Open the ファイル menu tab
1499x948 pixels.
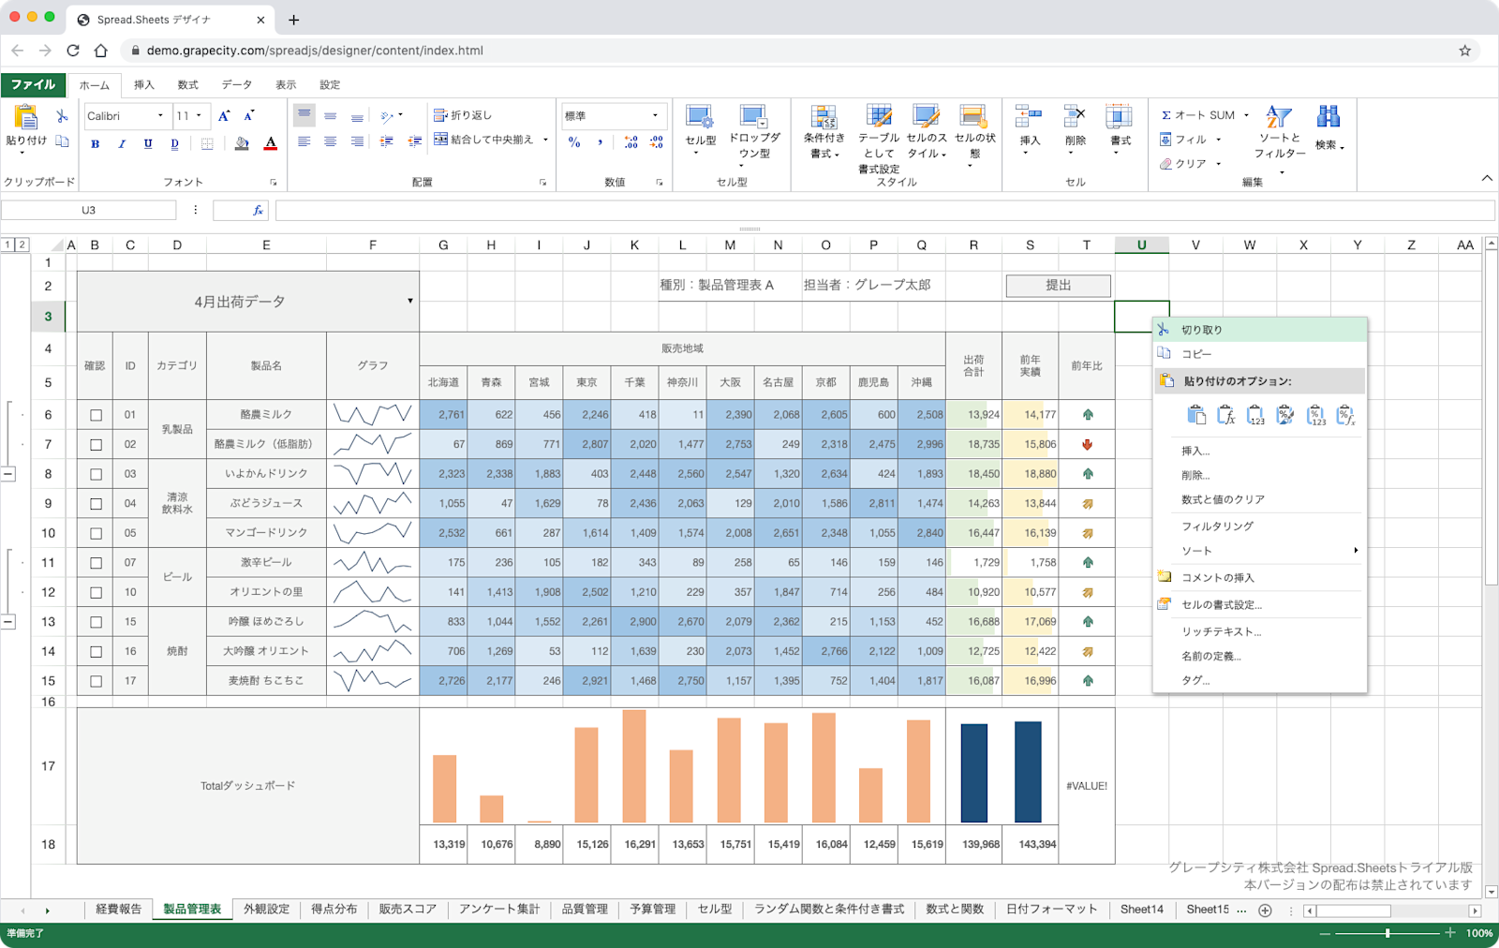(34, 84)
